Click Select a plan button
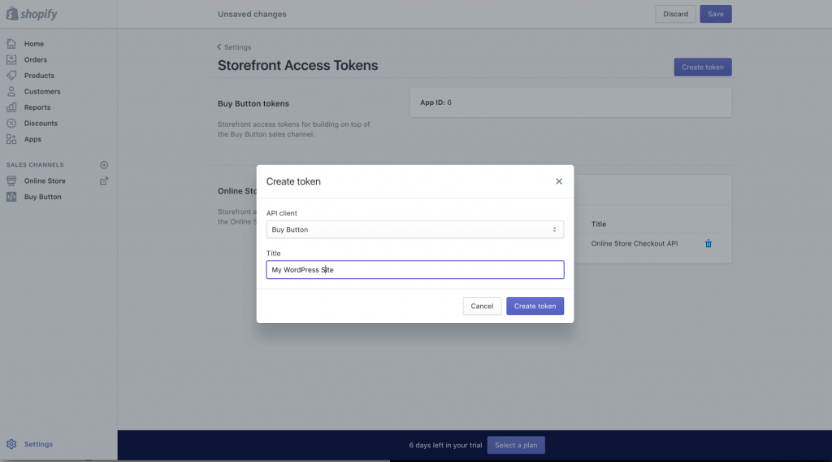Screen dimensions: 832x462 tap(516, 445)
